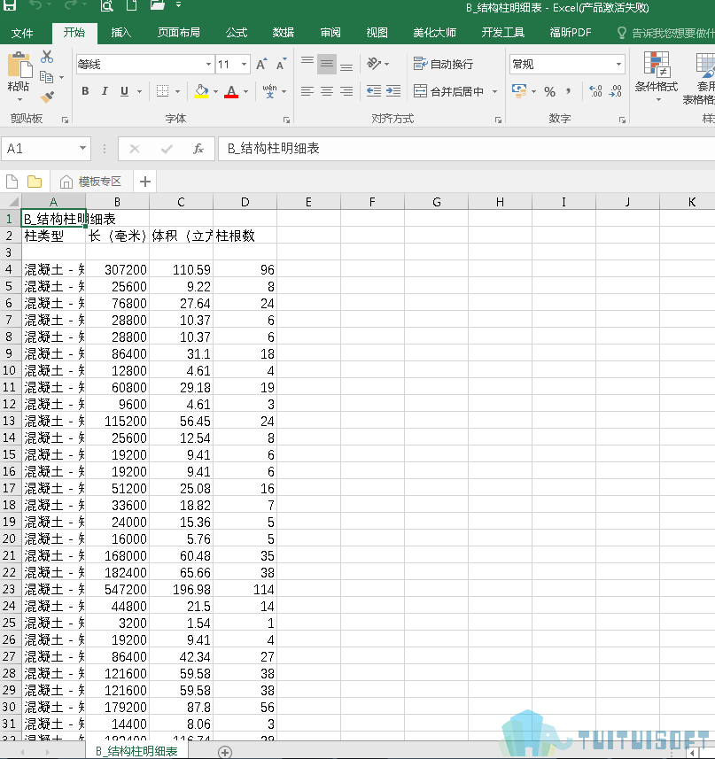Click the Save icon in quick access toolbar
This screenshot has width=715, height=759.
point(9,6)
